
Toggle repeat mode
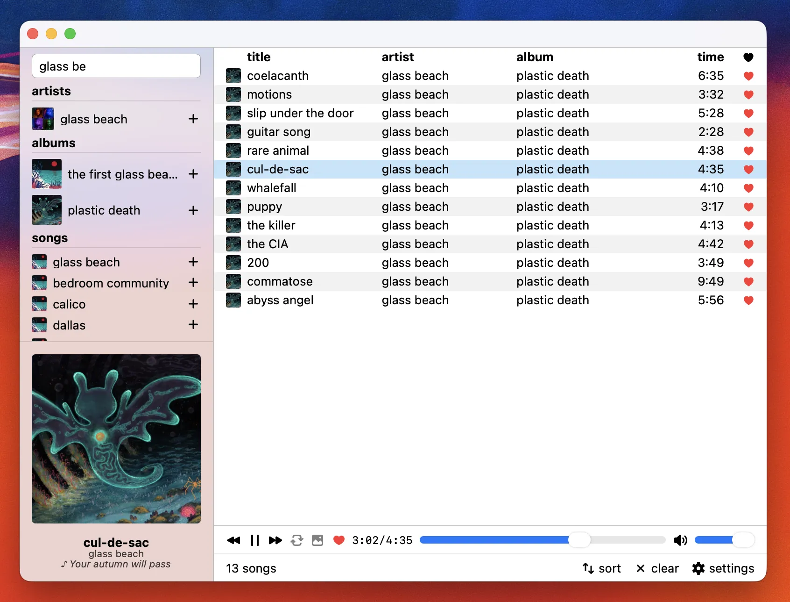tap(297, 540)
